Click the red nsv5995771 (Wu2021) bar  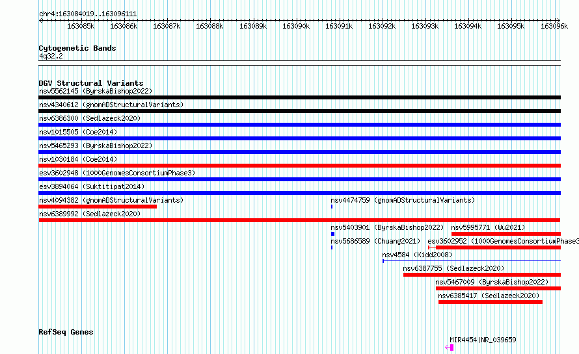coord(506,234)
